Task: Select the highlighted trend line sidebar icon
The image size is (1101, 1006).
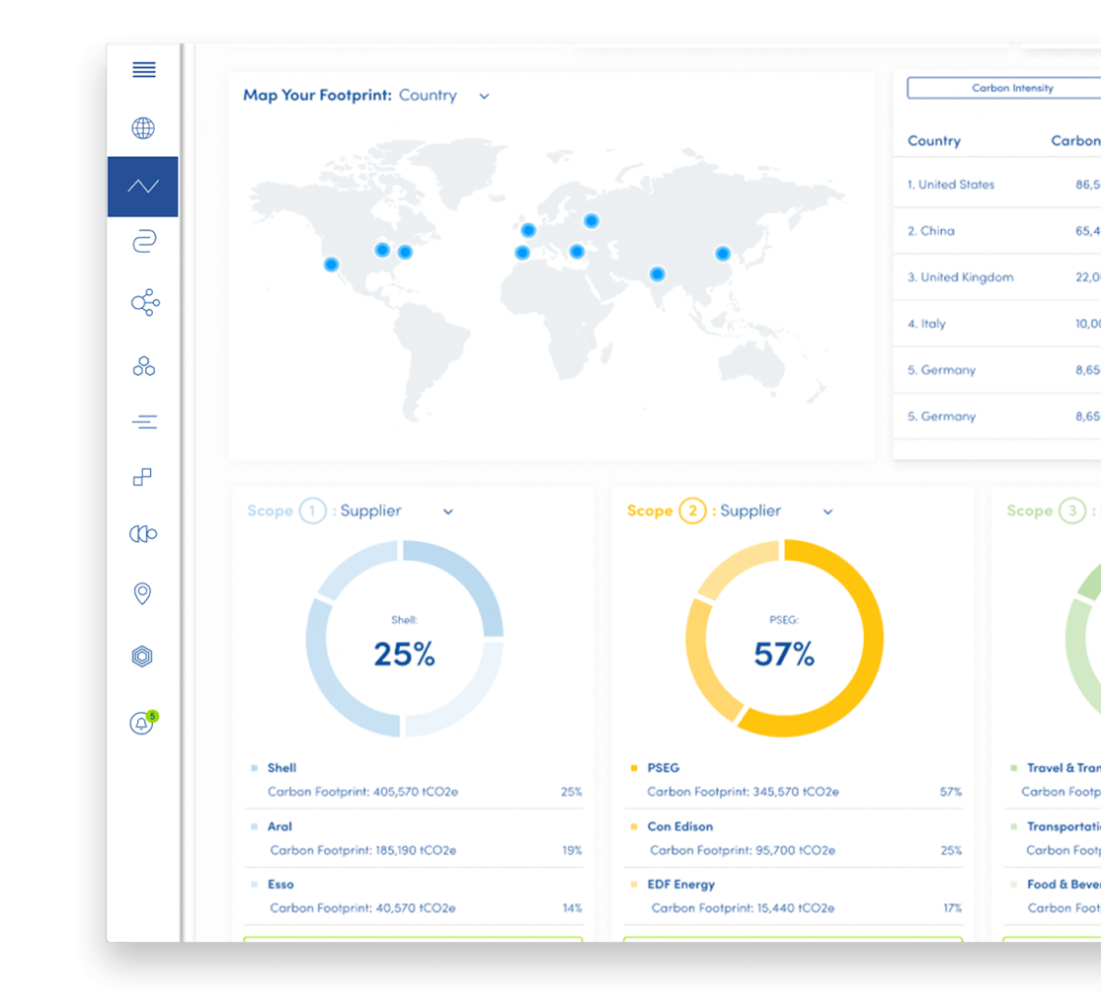Action: (143, 186)
